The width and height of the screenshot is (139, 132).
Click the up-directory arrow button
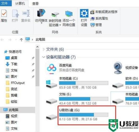21,40
